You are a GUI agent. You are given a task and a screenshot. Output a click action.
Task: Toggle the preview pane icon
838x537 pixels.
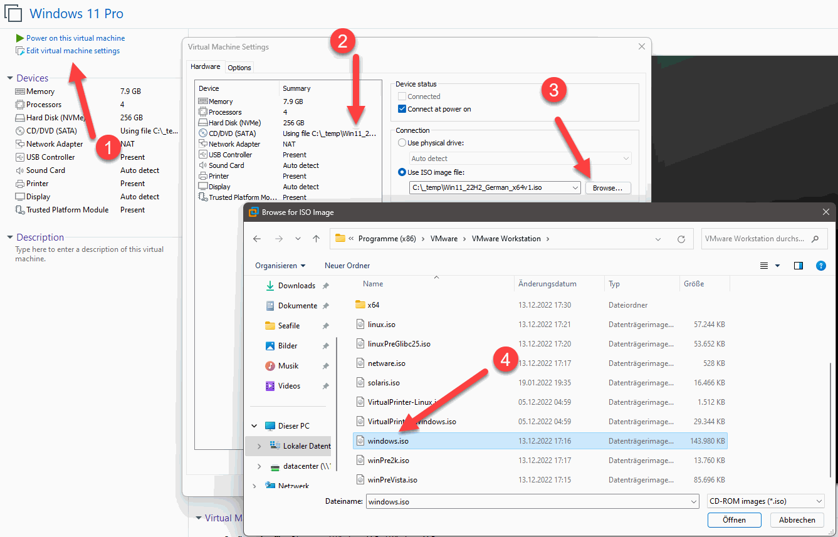tap(798, 266)
